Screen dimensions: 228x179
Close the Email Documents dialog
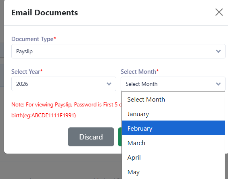click(x=219, y=12)
